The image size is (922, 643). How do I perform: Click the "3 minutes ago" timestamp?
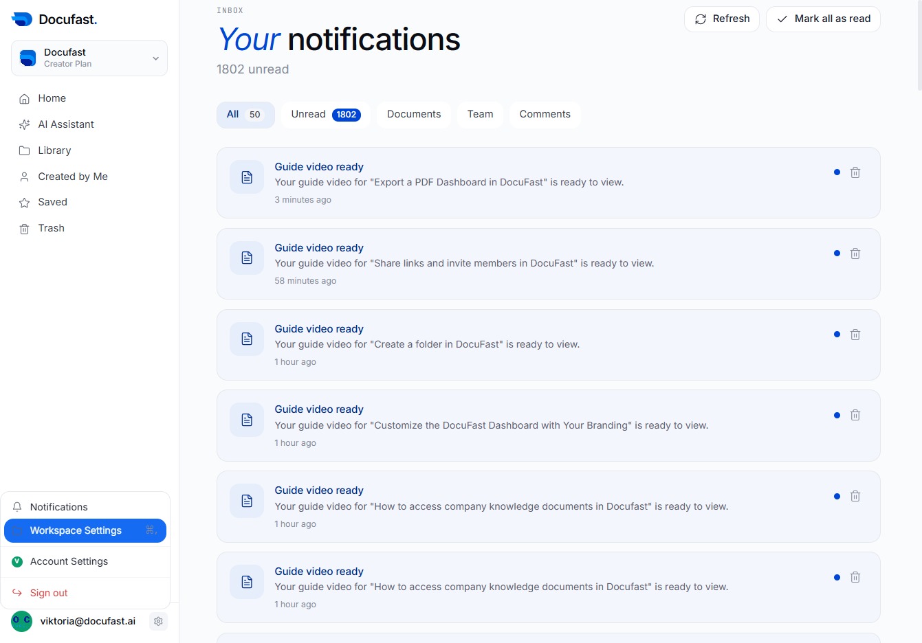point(303,200)
